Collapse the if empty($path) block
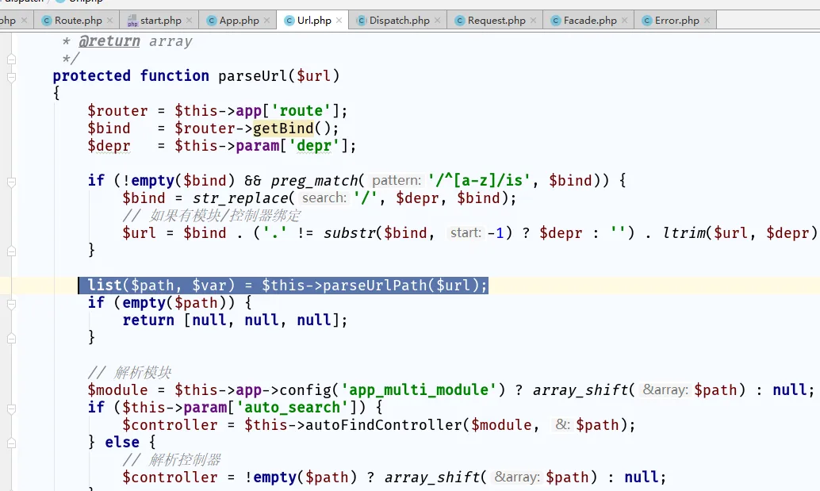This screenshot has width=820, height=491. pyautogui.click(x=11, y=303)
